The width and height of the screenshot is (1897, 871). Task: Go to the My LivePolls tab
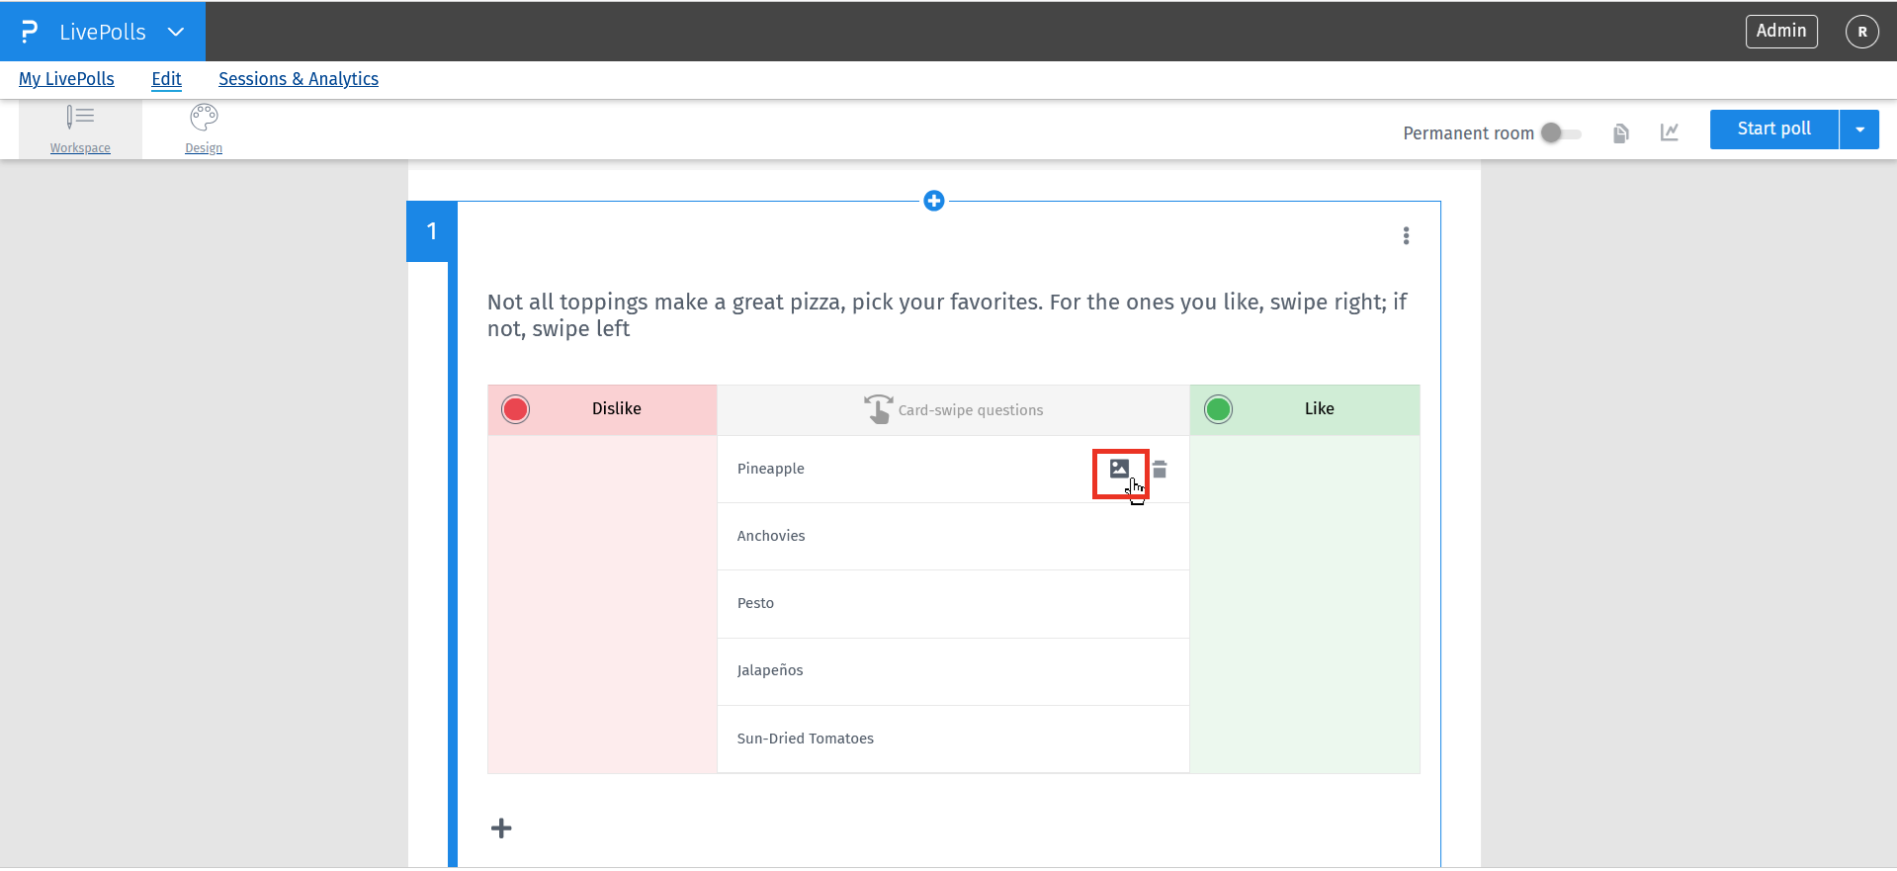point(66,79)
